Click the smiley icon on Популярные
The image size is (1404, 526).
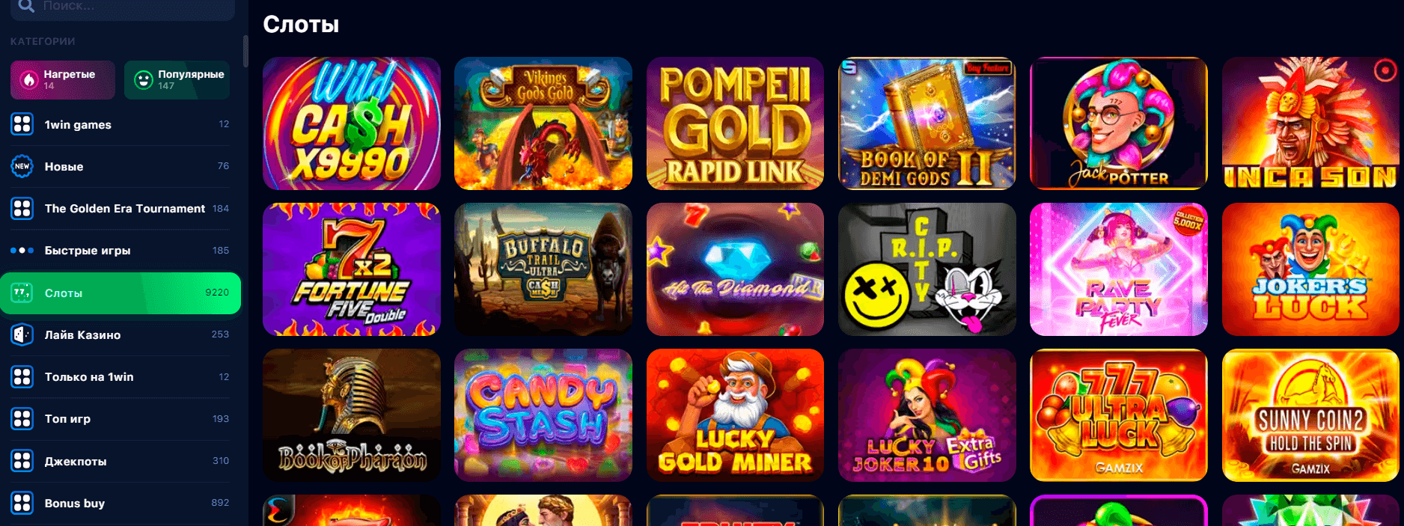coord(143,79)
